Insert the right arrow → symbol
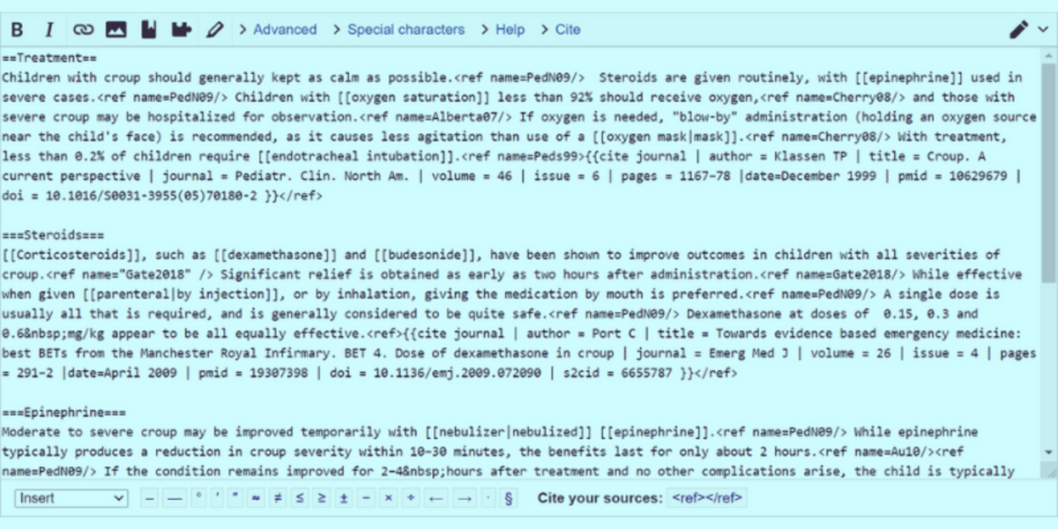 tap(464, 498)
